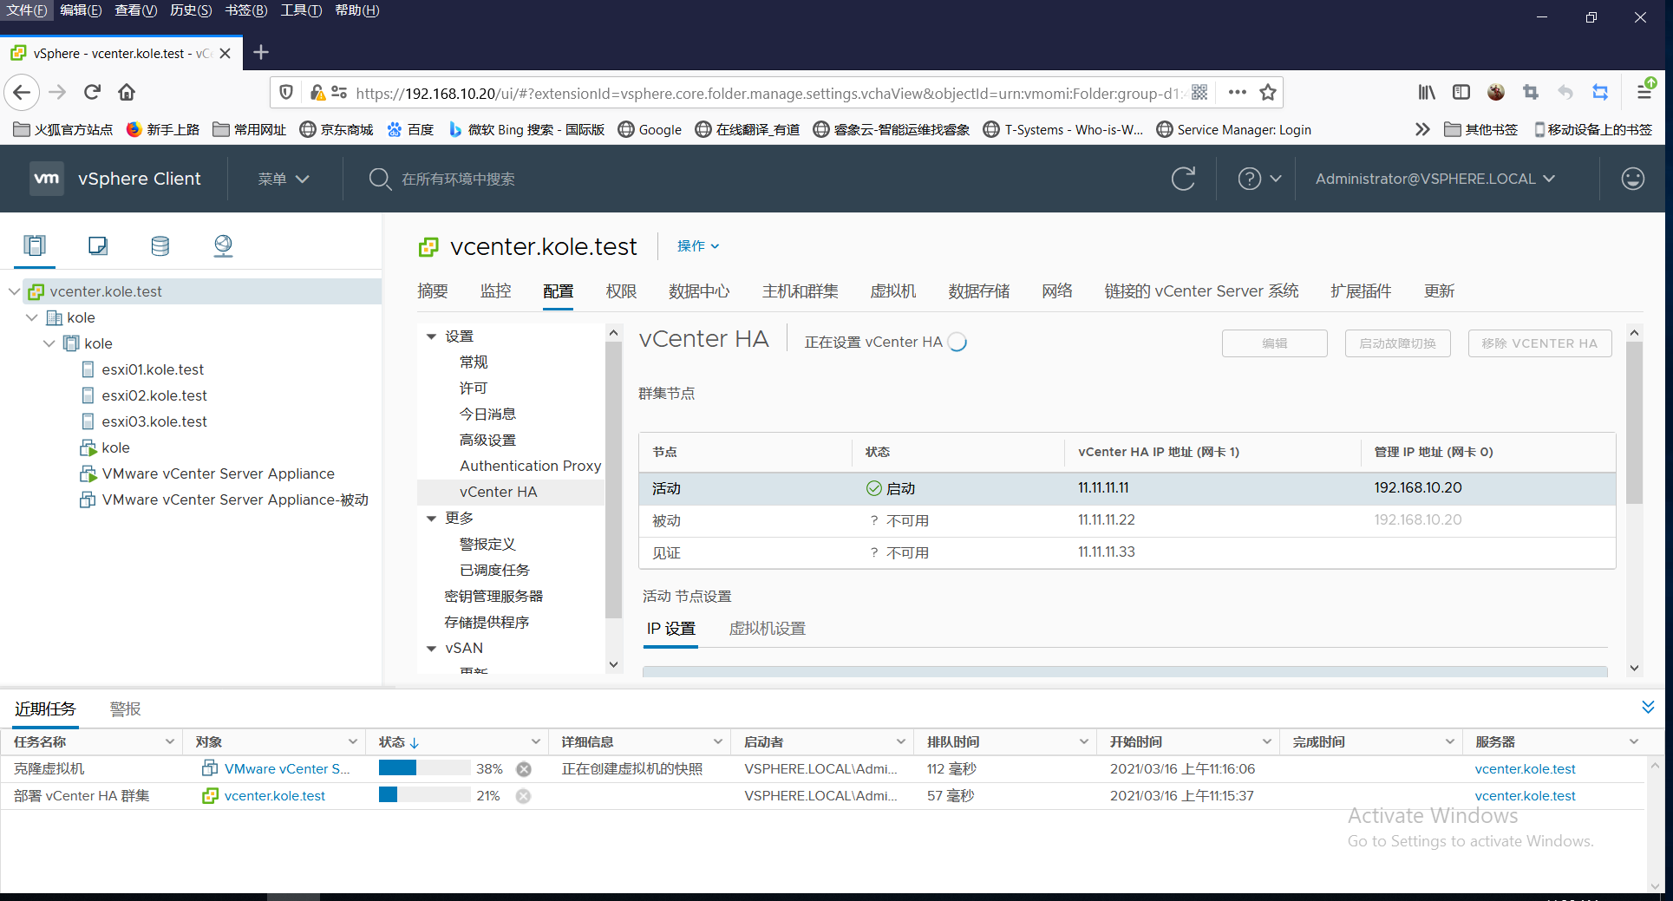Image resolution: width=1673 pixels, height=901 pixels.
Task: Open the Networking inventory icon
Action: coord(223,245)
